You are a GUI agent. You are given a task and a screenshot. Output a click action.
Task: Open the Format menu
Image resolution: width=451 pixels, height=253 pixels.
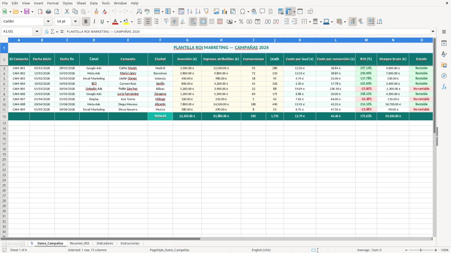53,3
